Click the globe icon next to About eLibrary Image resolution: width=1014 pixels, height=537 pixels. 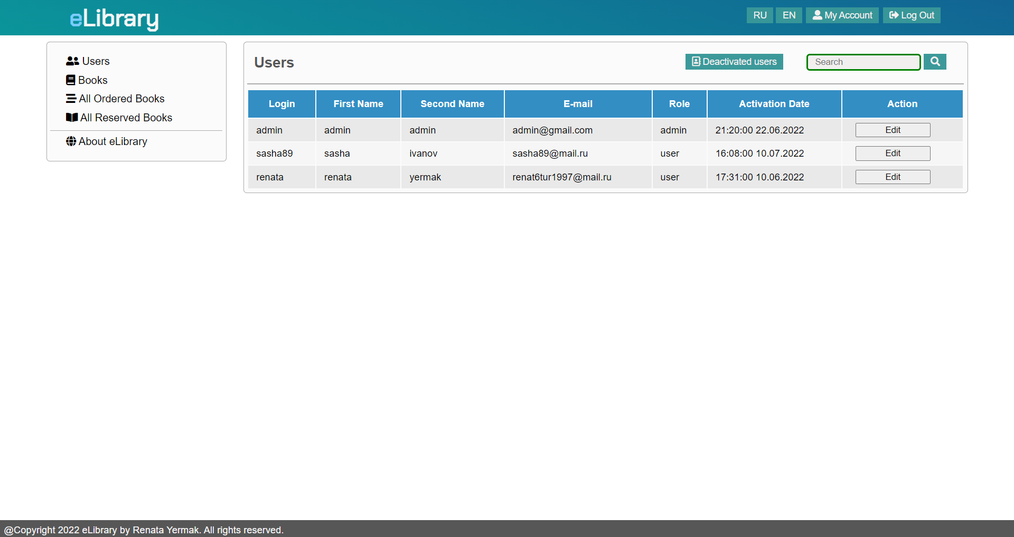pyautogui.click(x=72, y=141)
